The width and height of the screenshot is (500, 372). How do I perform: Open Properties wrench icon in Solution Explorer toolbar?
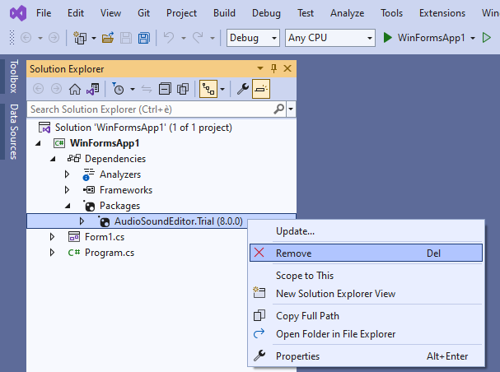[x=242, y=89]
